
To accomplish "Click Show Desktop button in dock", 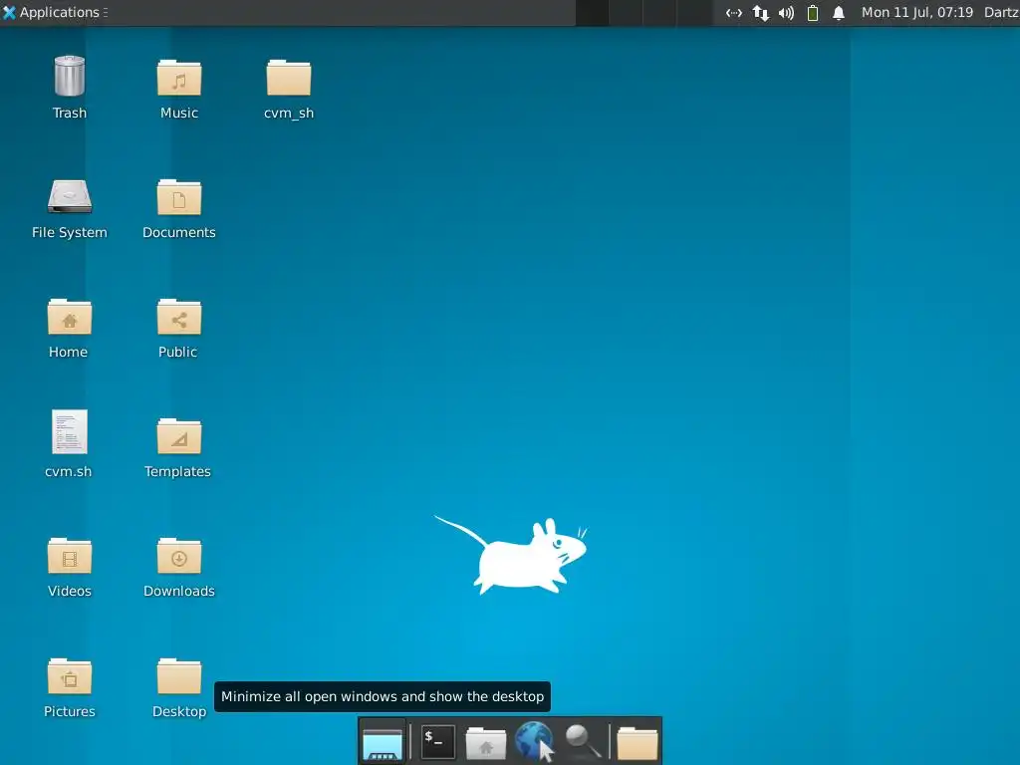I will click(x=382, y=742).
